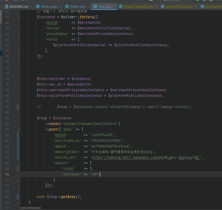Switch to the README.md tab

(x=16, y=7)
